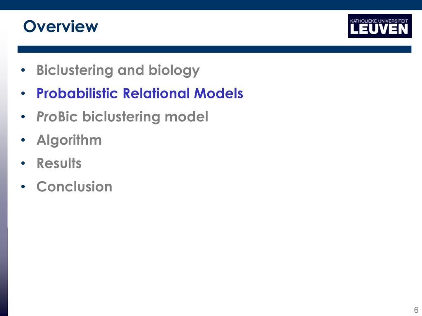Select Probabilistic Relational Models highlighted item
The width and height of the screenshot is (422, 316).
140,93
